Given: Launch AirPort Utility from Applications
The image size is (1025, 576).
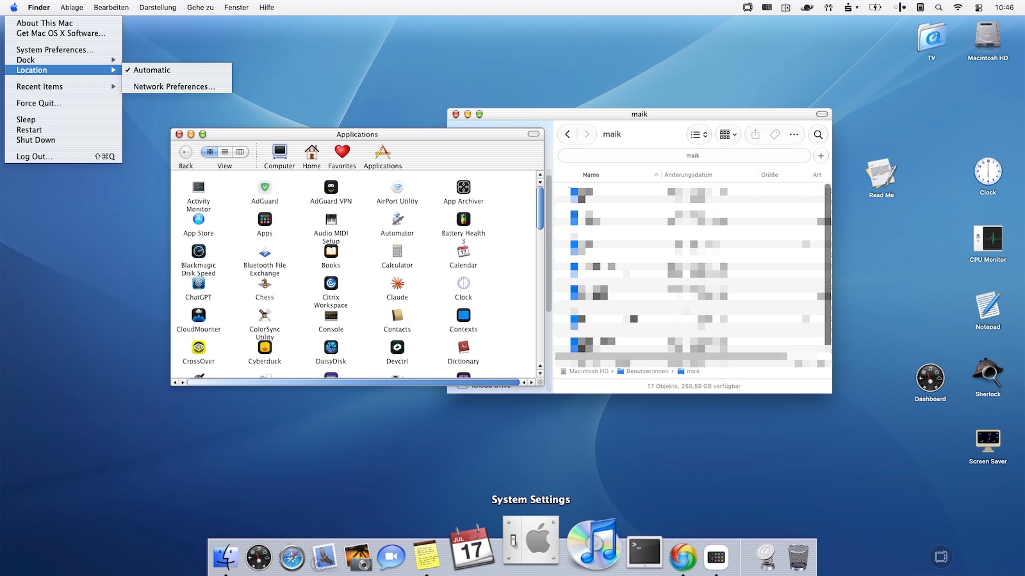Looking at the screenshot, I should [397, 188].
